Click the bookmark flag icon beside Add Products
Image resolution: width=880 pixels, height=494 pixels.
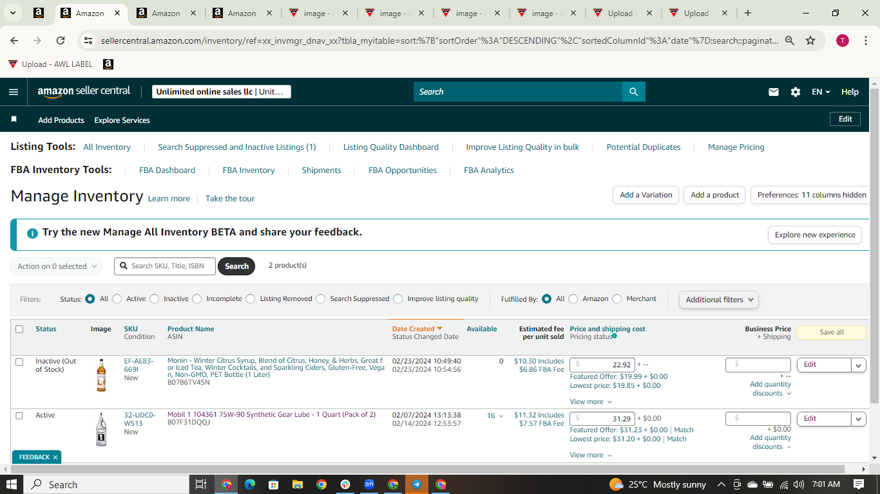(14, 120)
